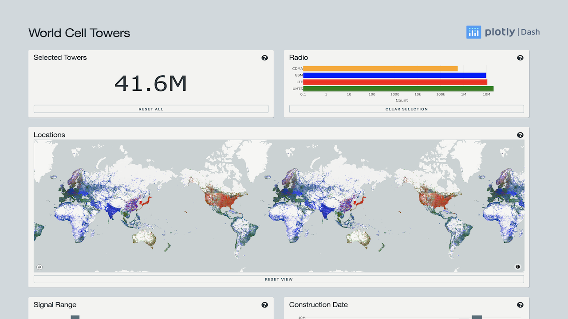
Task: Click the Mapbox logo on the map
Action: 39,267
